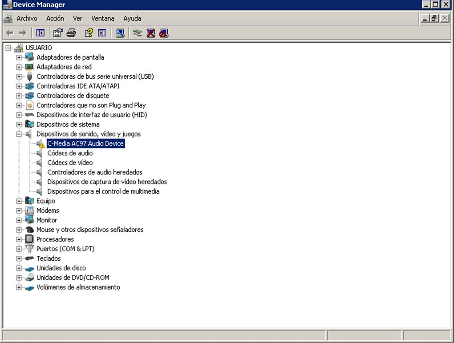Select C-Media AC97 Audio Device
454x343 pixels.
86,144
